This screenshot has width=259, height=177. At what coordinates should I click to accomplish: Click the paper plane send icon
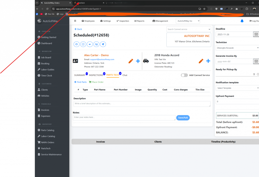103,44
